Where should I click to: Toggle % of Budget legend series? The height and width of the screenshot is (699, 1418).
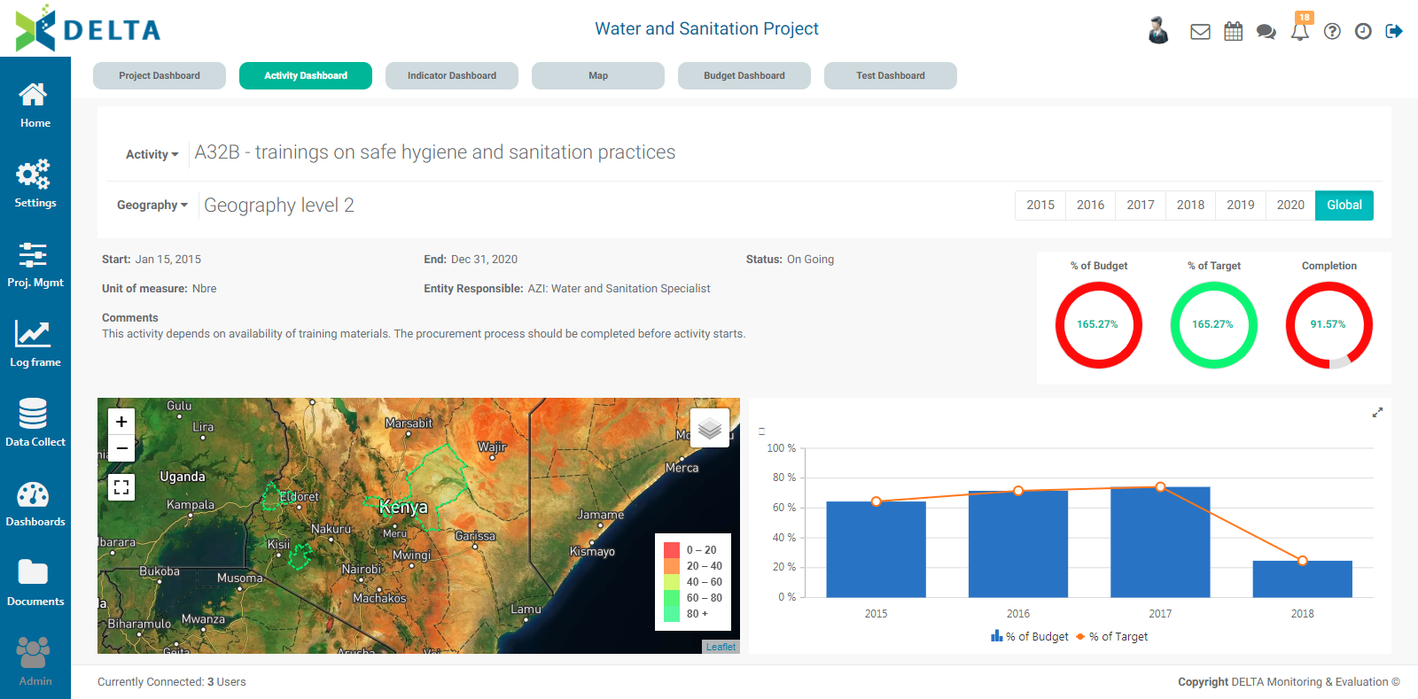pos(1030,637)
